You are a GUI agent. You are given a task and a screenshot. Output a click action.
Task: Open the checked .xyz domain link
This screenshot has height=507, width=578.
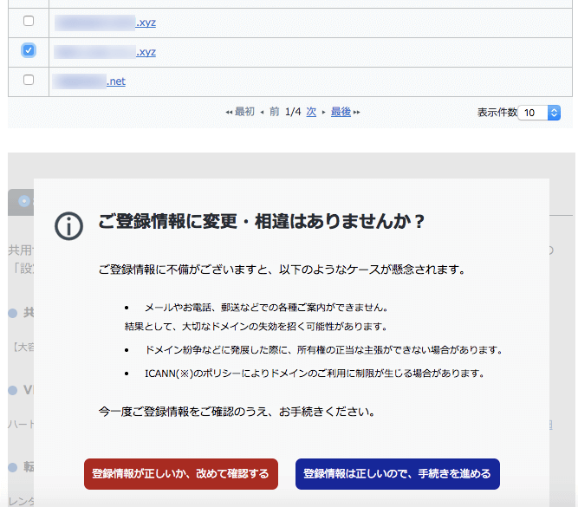(105, 52)
